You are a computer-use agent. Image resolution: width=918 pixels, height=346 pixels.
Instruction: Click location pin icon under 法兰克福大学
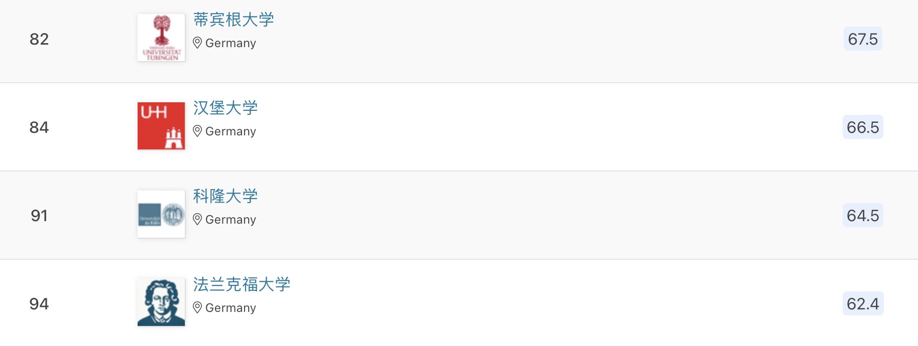(197, 308)
